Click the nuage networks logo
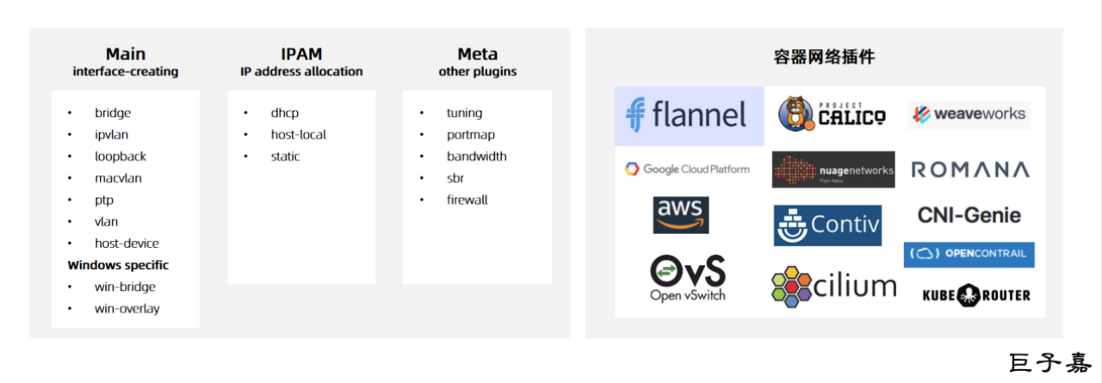The height and width of the screenshot is (383, 1102). click(x=833, y=170)
